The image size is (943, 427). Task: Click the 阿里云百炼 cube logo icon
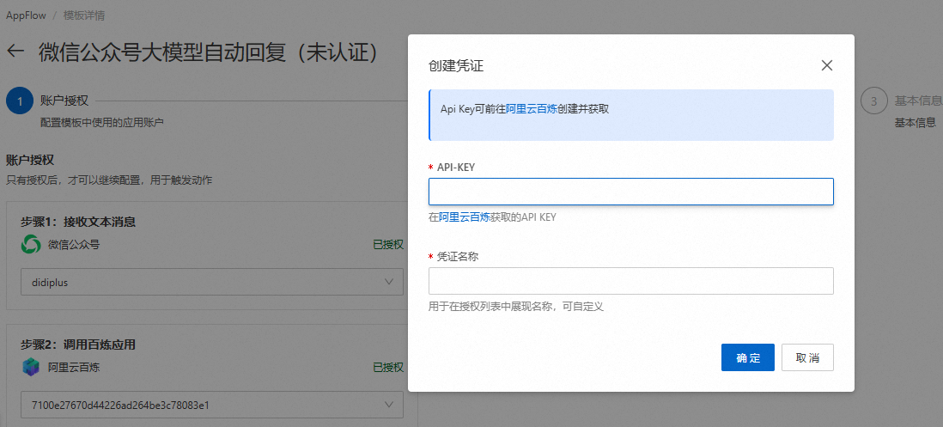coord(31,367)
